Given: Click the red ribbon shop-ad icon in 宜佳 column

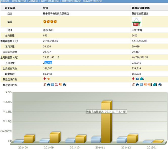Looking at the screenshot, I should point(45,79).
